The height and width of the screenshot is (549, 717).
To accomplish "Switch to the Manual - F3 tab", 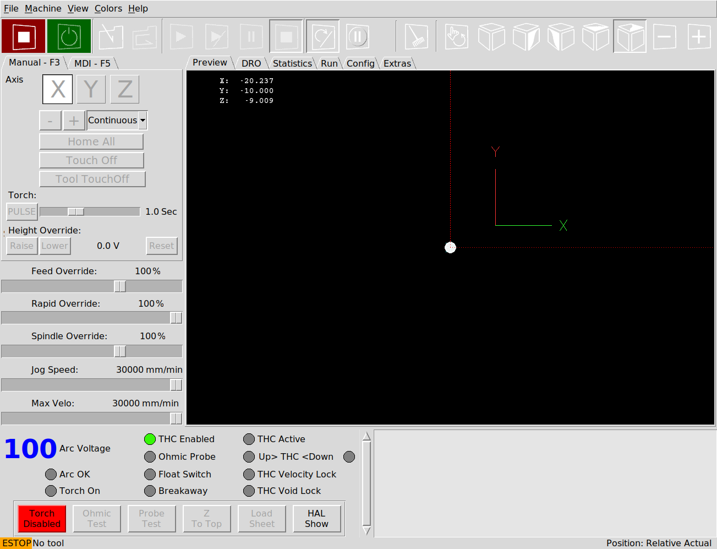I will [34, 63].
